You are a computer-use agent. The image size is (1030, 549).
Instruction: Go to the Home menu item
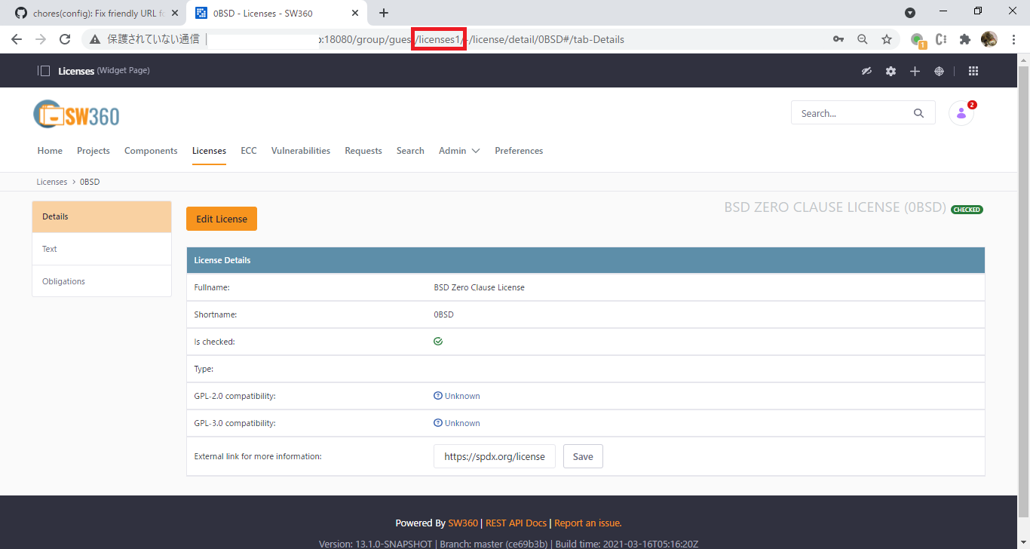point(50,151)
